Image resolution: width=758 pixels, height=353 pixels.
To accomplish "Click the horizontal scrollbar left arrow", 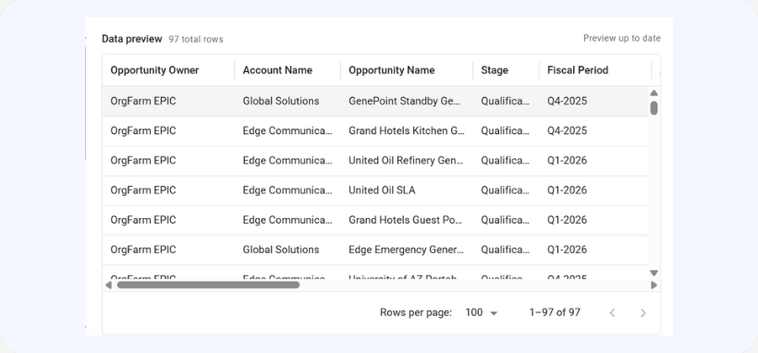I will click(108, 285).
